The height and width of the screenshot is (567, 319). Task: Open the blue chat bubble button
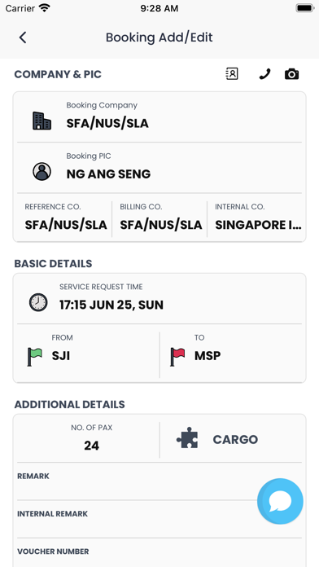click(x=280, y=501)
